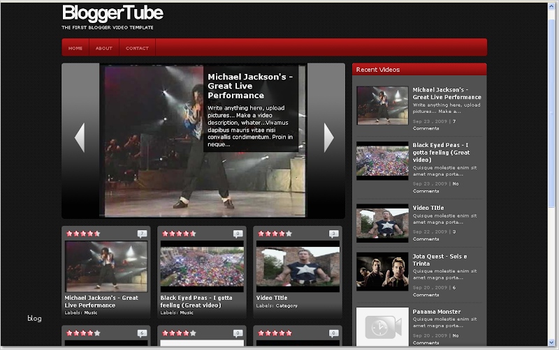Open Michael Jackson's title in Recent Videos
Screen dimensions: 559x350
447,93
